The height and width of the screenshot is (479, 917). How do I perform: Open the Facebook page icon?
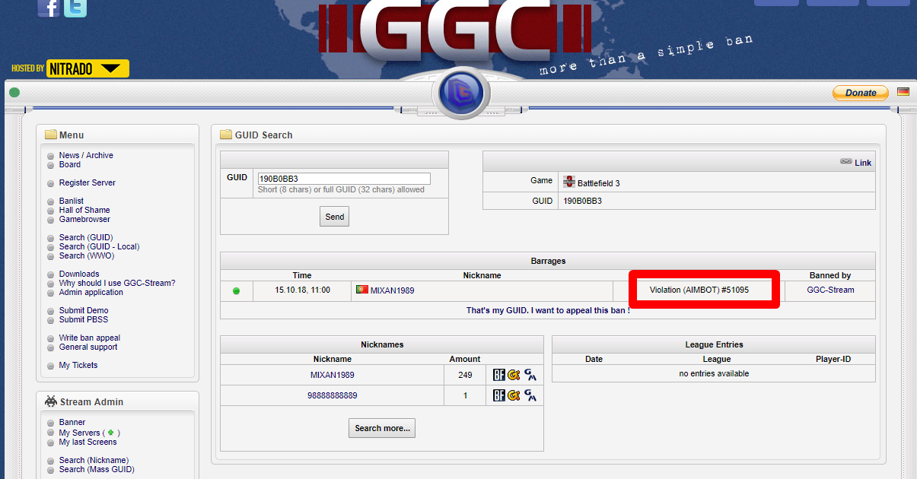pyautogui.click(x=49, y=8)
